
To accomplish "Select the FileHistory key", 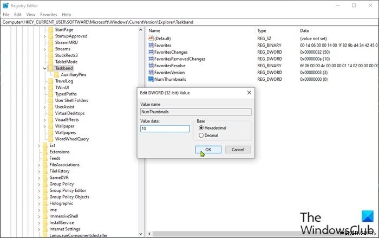I will [x=60, y=171].
